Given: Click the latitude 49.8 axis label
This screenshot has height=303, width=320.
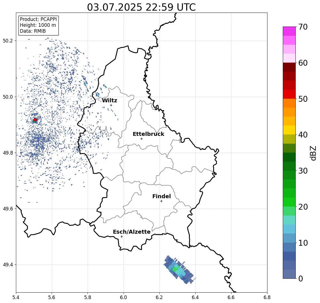Looking at the screenshot, I should coord(8,153).
